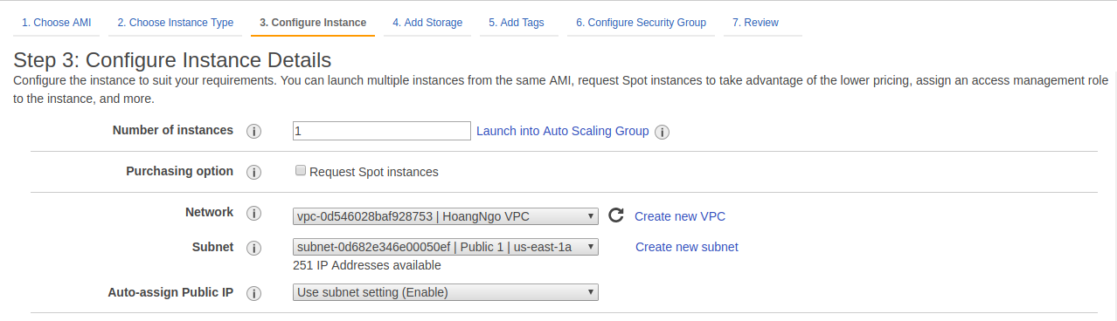Viewport: 1117px width, 321px height.
Task: Open the Subnet selection dropdown
Action: coord(446,247)
